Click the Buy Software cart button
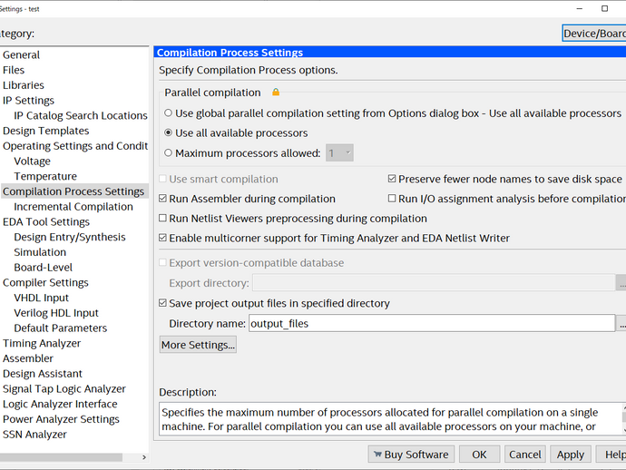Screen dimensions: 626x470 411,455
